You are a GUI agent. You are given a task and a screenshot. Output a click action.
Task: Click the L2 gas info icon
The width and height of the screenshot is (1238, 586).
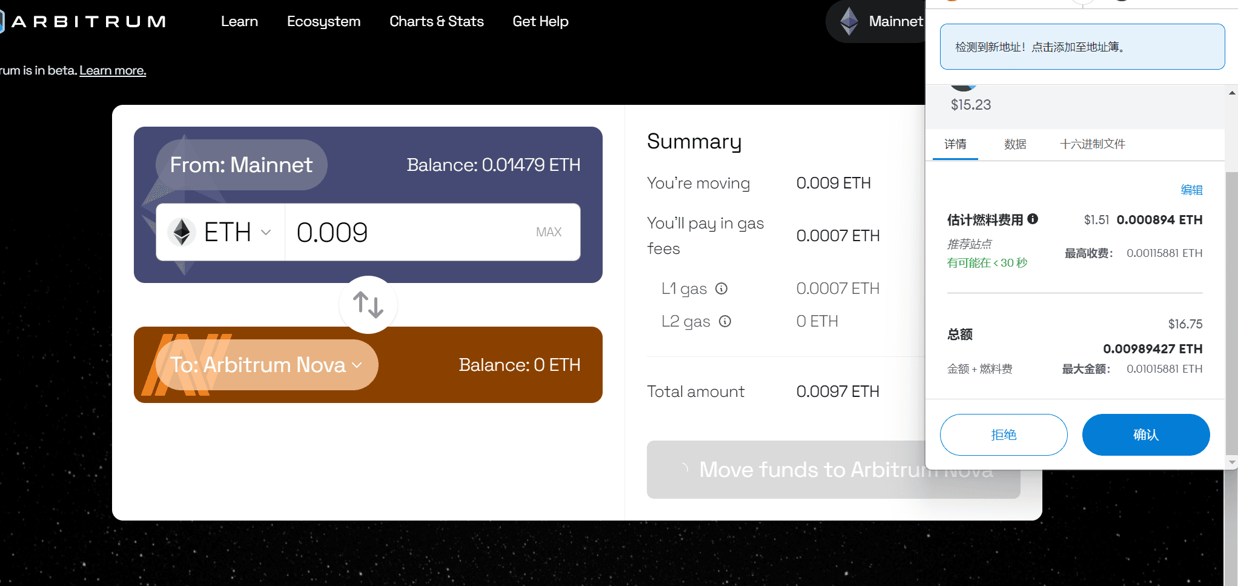coord(725,321)
